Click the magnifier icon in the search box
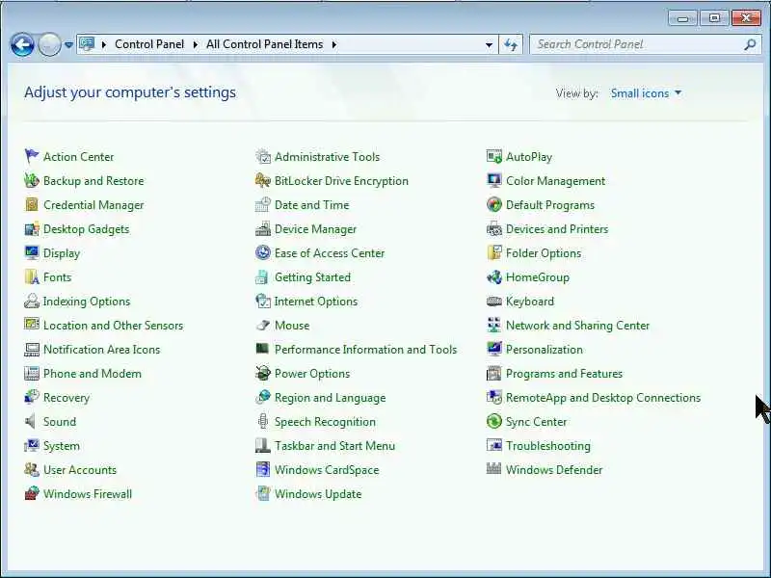Image resolution: width=771 pixels, height=578 pixels. [x=750, y=44]
